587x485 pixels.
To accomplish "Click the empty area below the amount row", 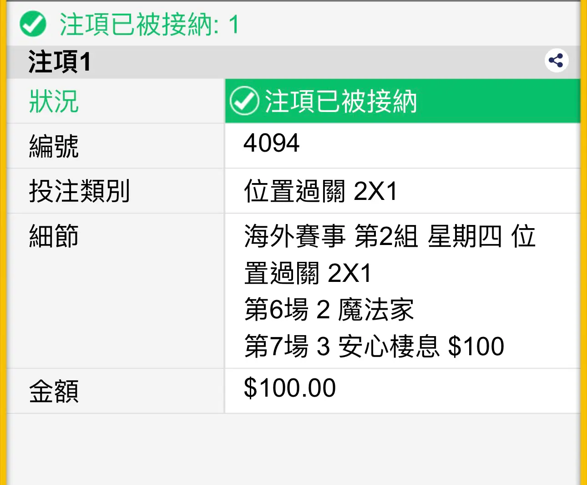I will 293,449.
